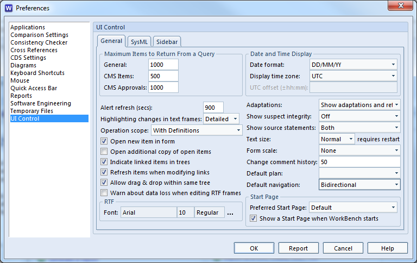Click the Alert refresh seconds field
This screenshot has height=263, width=417.
tap(213, 108)
